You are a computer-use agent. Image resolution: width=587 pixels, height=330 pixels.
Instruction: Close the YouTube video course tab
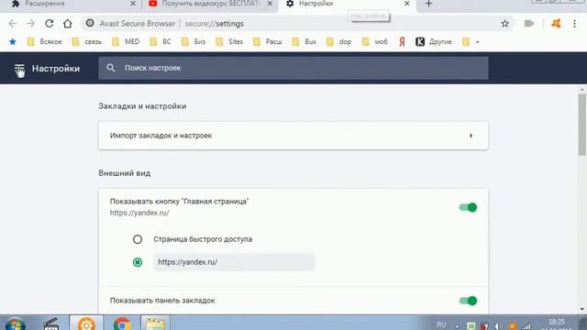pos(270,4)
